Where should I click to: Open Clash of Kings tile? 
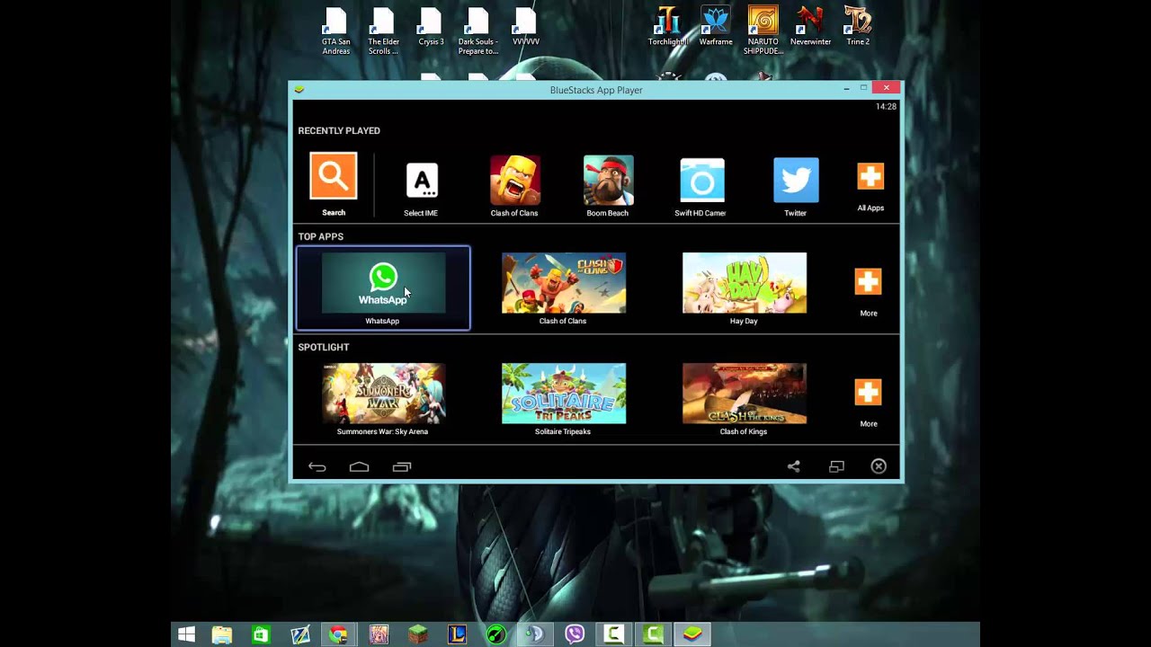tap(745, 394)
